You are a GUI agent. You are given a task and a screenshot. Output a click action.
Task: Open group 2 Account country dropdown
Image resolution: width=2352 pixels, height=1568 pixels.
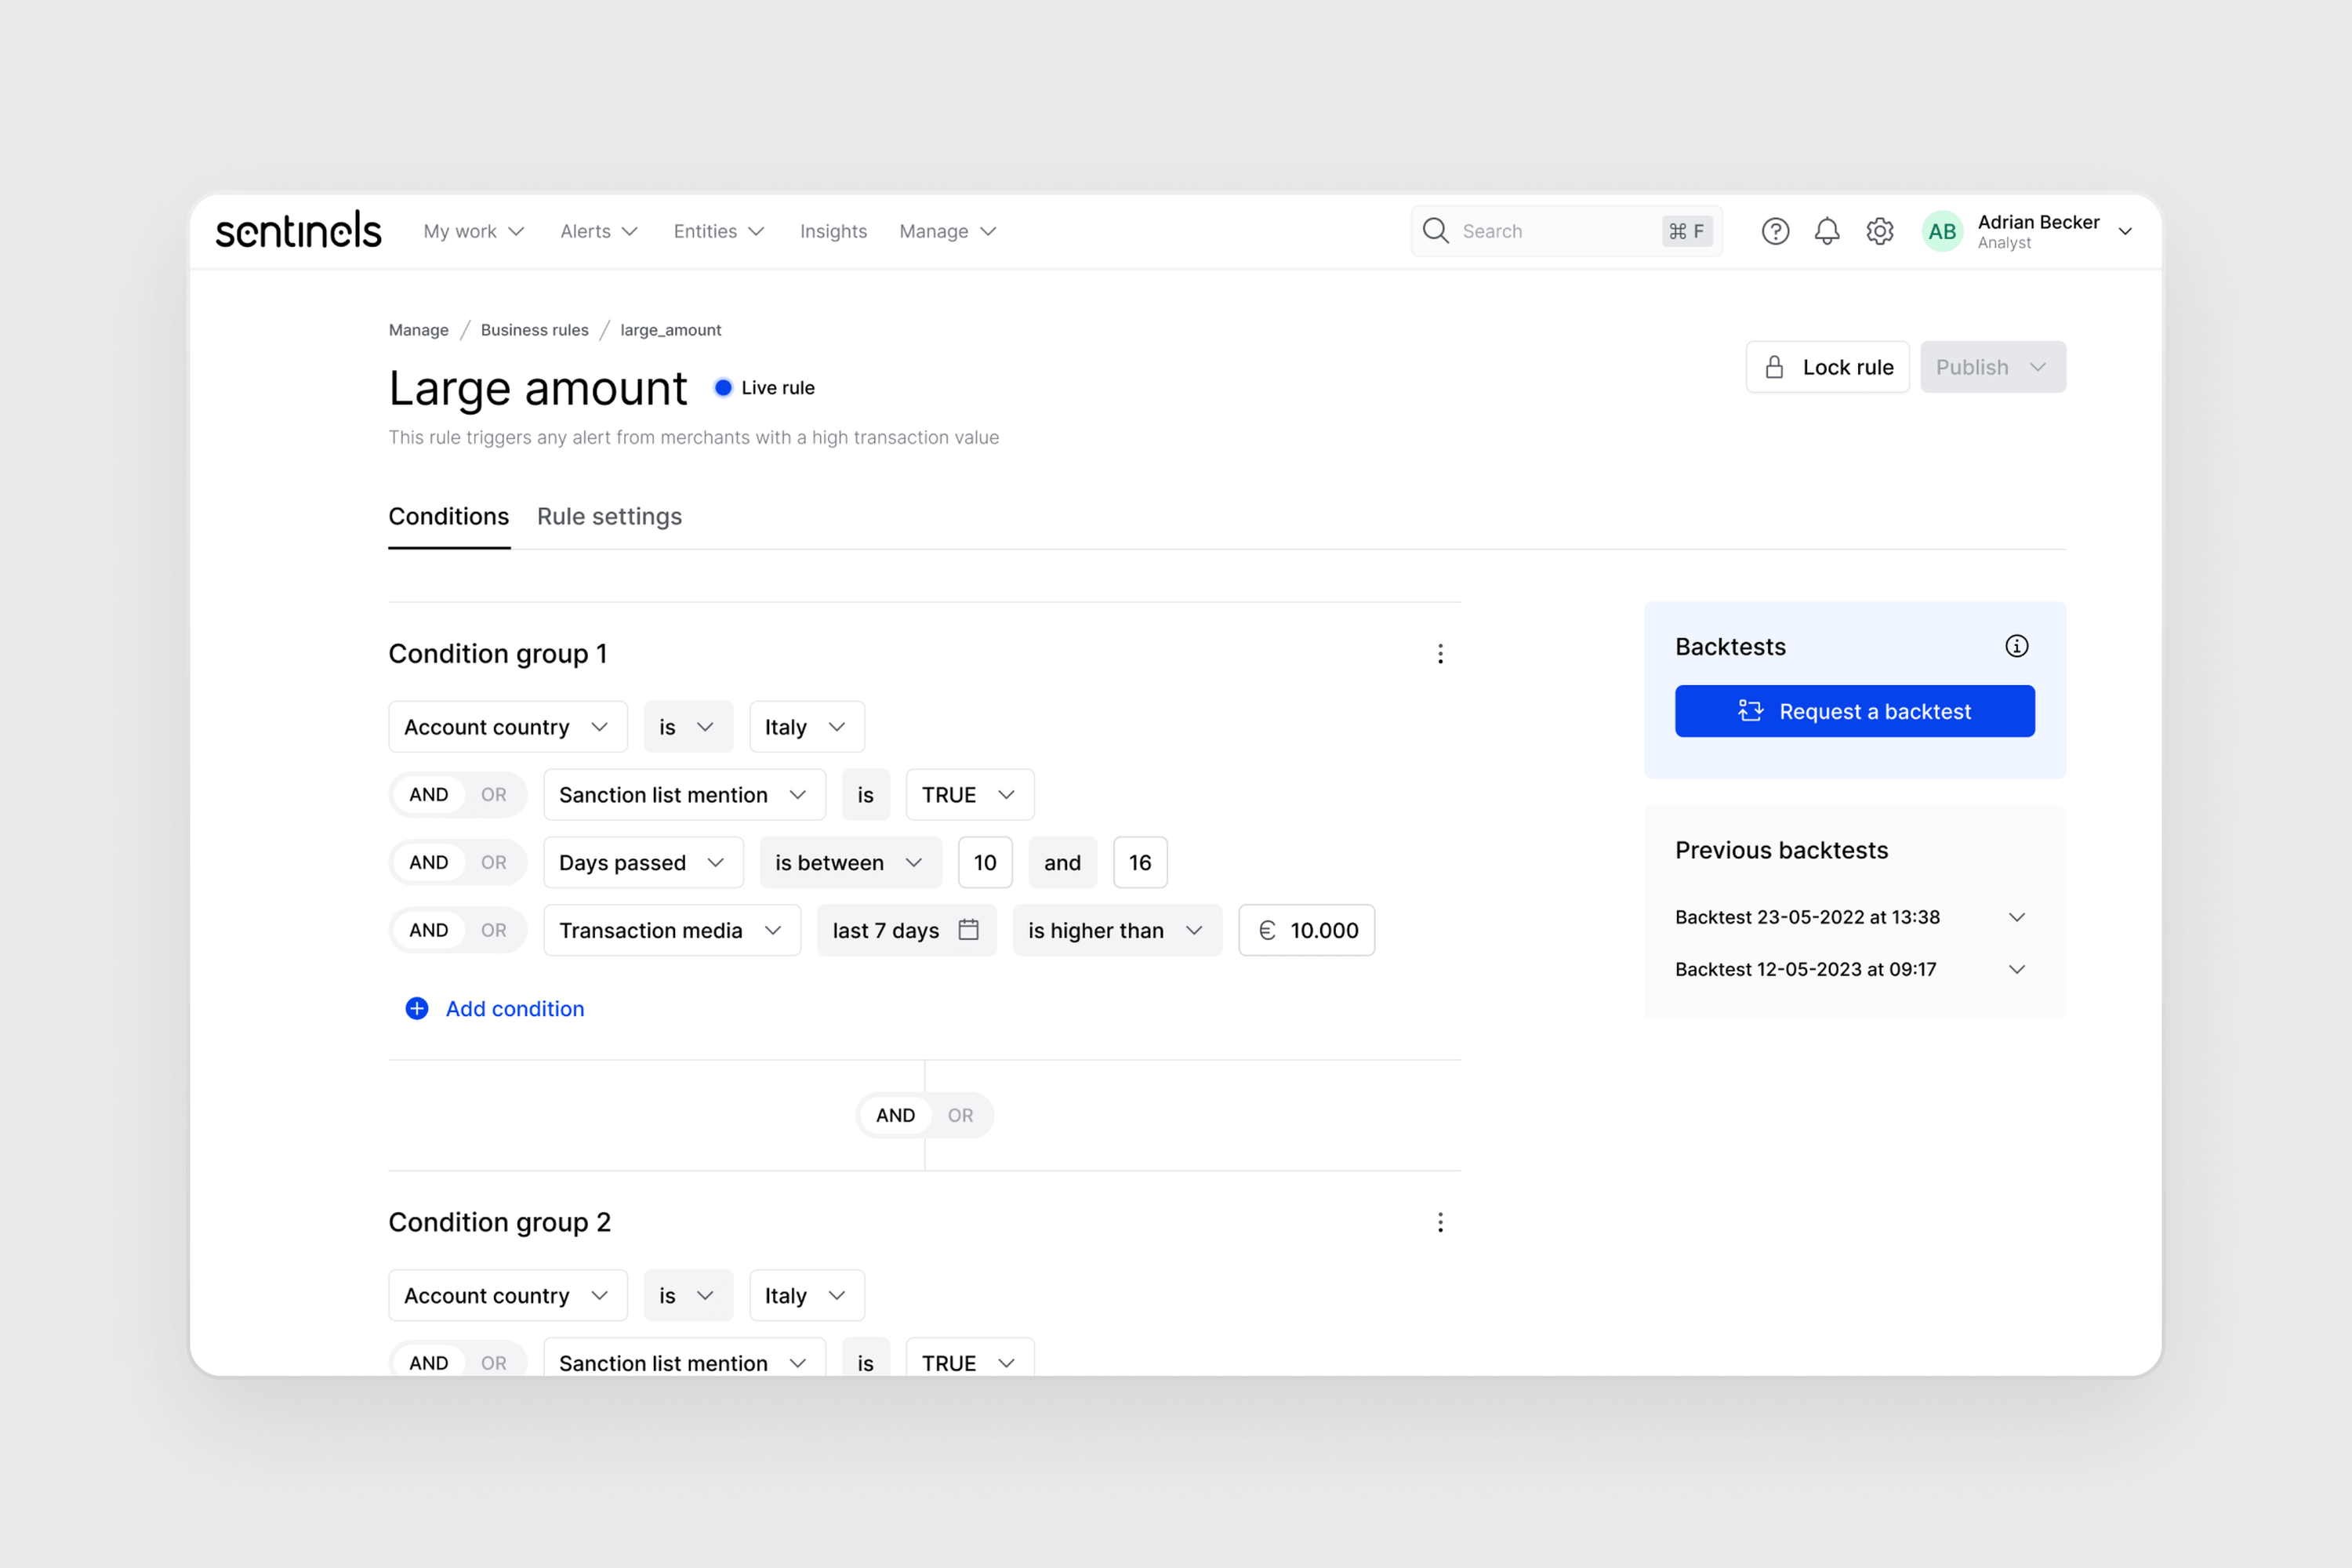tap(508, 1295)
